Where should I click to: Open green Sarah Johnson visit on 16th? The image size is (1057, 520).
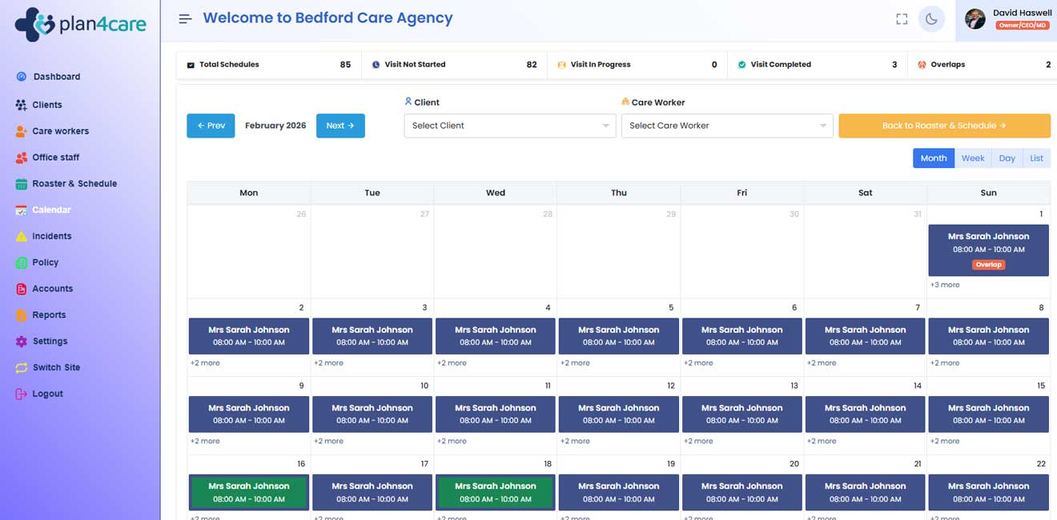pos(249,492)
